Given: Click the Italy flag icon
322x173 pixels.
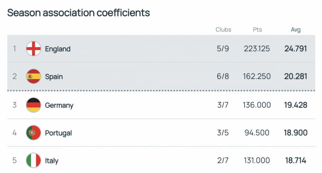Looking at the screenshot, I should click(33, 160).
